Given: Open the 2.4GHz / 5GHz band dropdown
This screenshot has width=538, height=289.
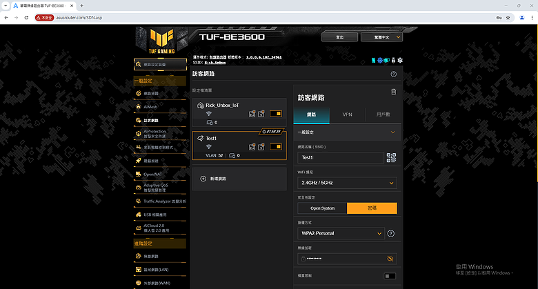Looking at the screenshot, I should pos(347,183).
